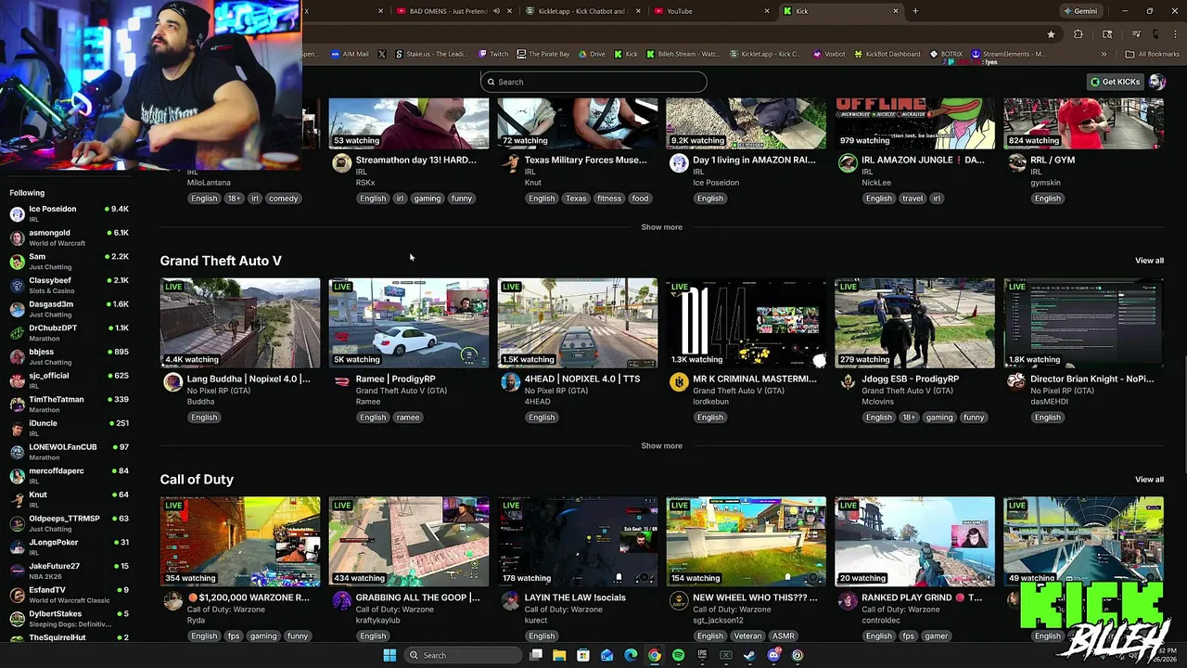Open the Lang Buddha streamer avatar
Screen dimensions: 1187x668
[x=172, y=382]
